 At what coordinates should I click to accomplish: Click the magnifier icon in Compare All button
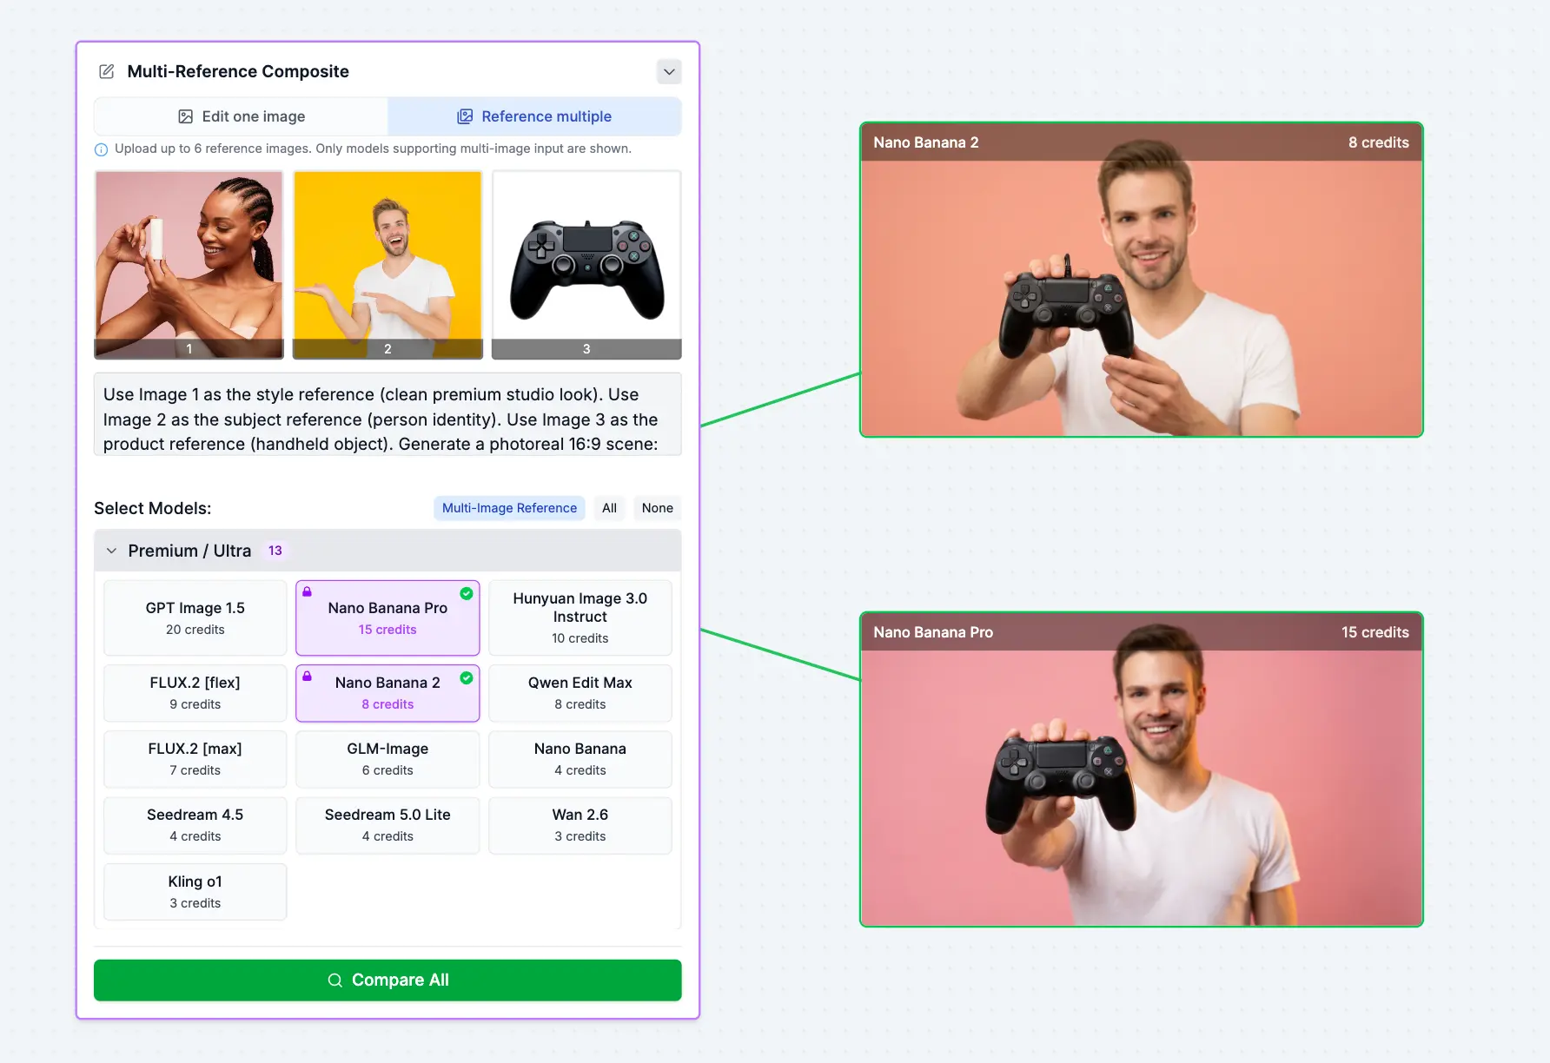[x=335, y=980]
